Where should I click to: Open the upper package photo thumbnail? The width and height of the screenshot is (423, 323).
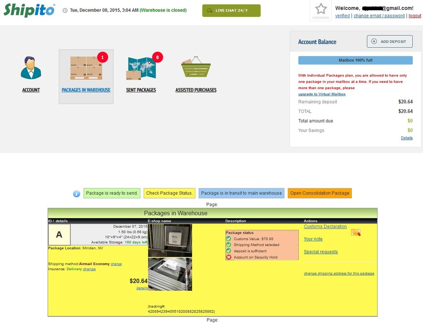pos(170,240)
